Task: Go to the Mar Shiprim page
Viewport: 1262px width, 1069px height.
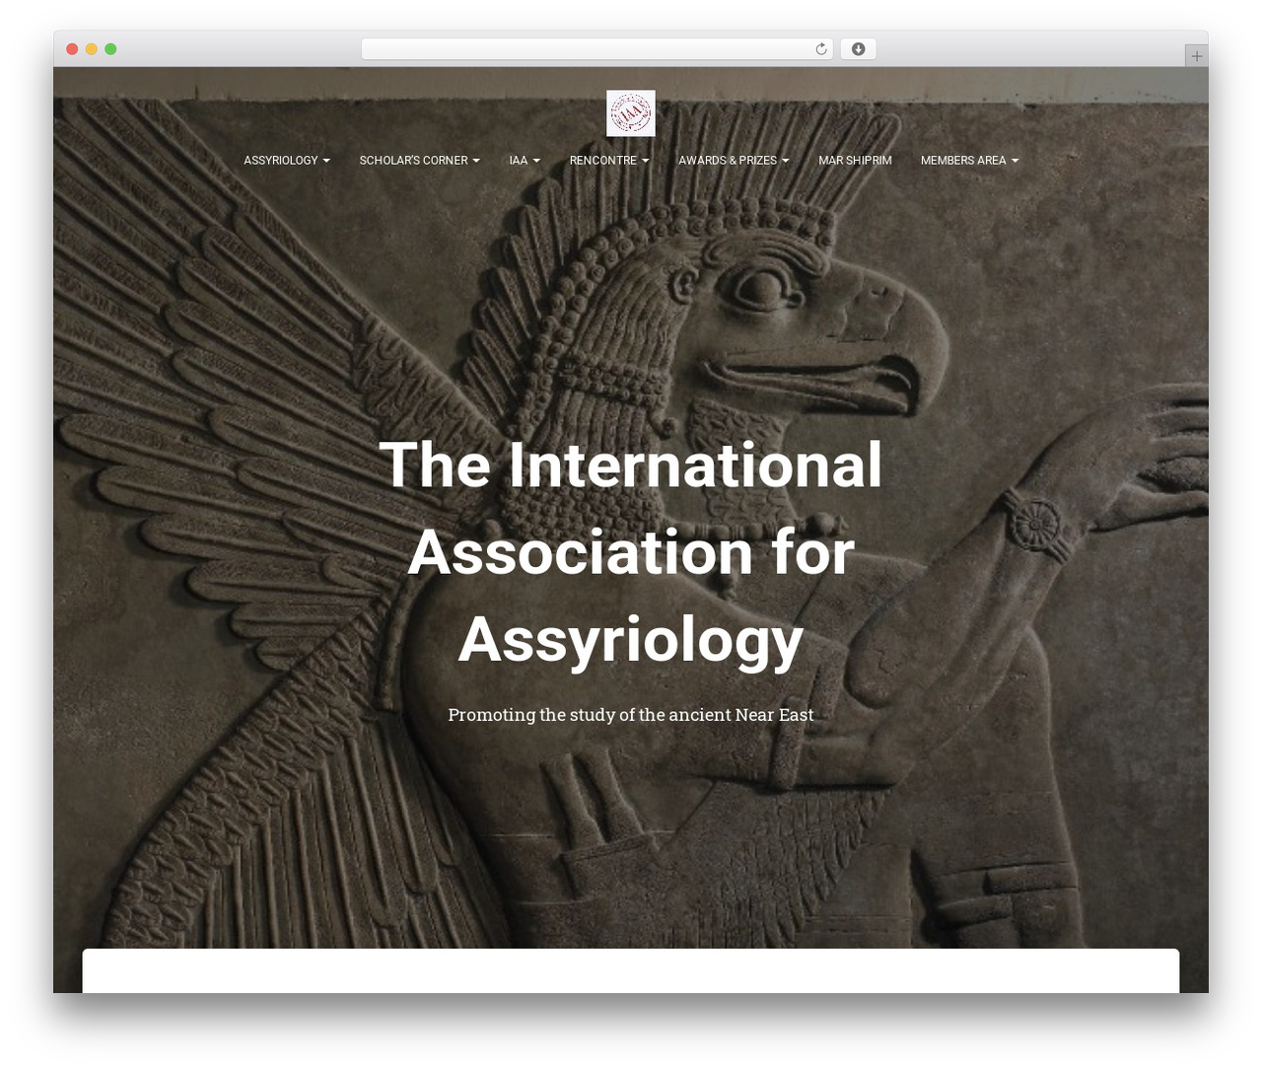Action: 855,160
